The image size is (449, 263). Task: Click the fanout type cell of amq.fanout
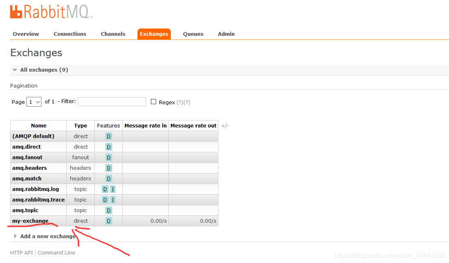81,157
